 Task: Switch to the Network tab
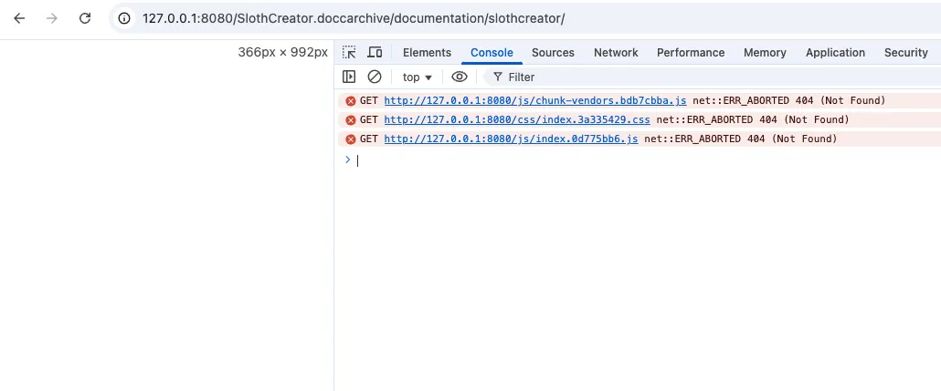[616, 53]
